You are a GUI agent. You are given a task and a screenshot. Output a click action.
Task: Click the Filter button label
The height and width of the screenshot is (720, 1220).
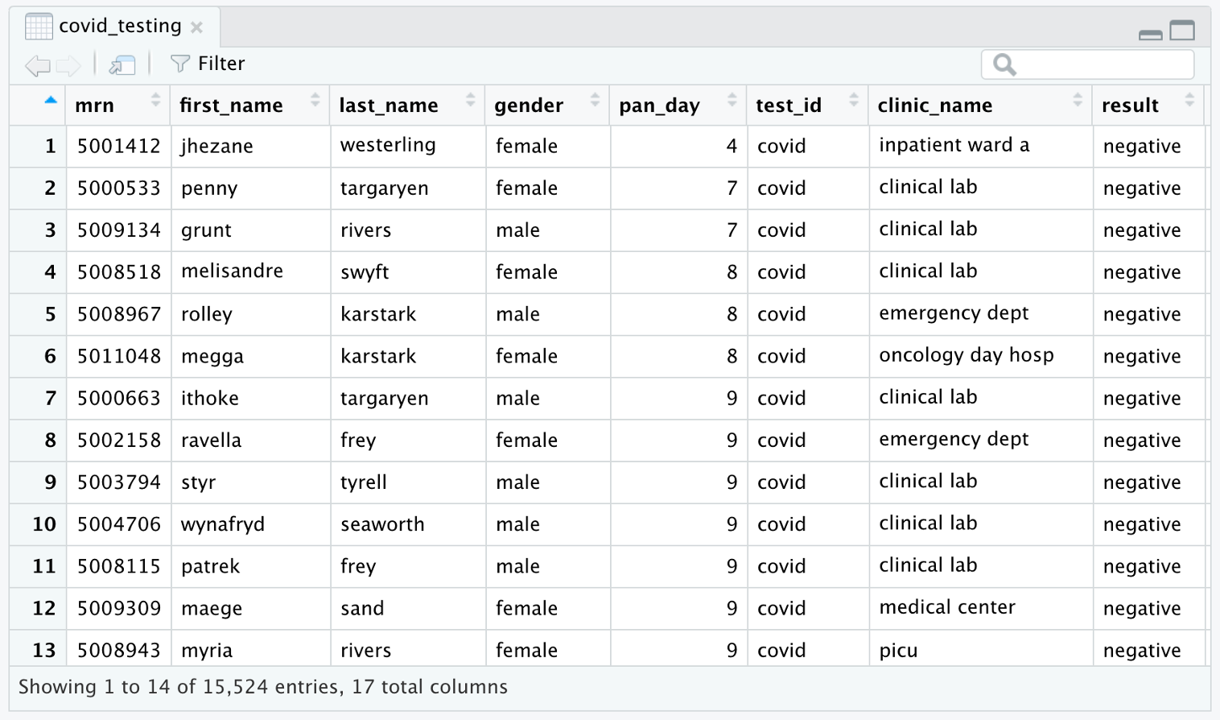[221, 64]
